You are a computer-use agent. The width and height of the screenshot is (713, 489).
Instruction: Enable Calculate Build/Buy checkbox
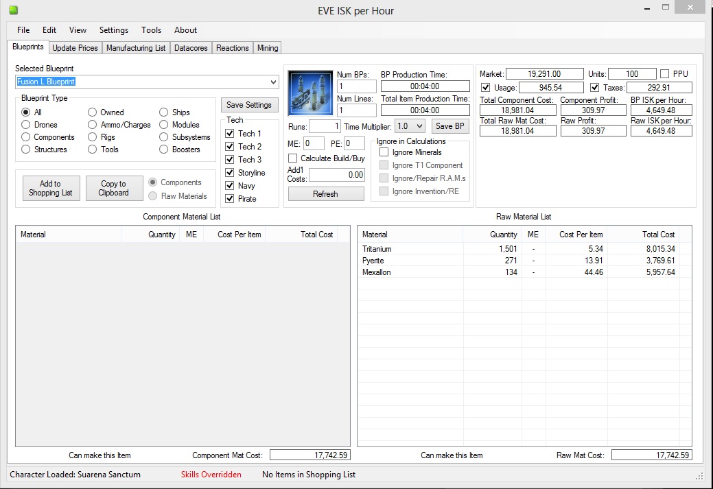coord(293,158)
